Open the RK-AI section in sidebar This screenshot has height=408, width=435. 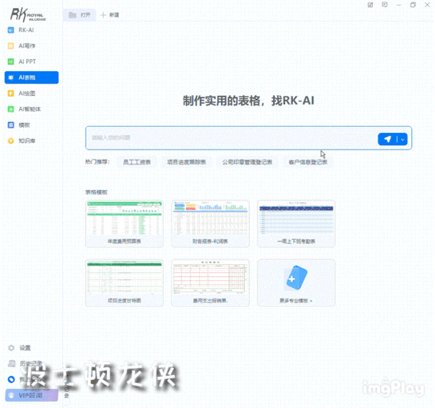coord(21,30)
